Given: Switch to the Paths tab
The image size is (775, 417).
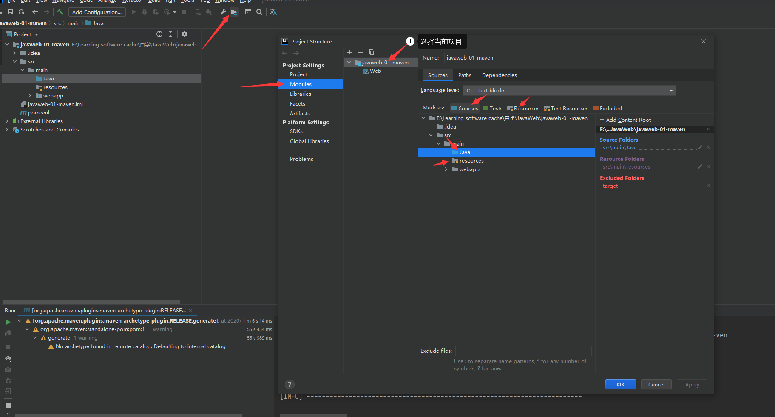Looking at the screenshot, I should tap(465, 75).
